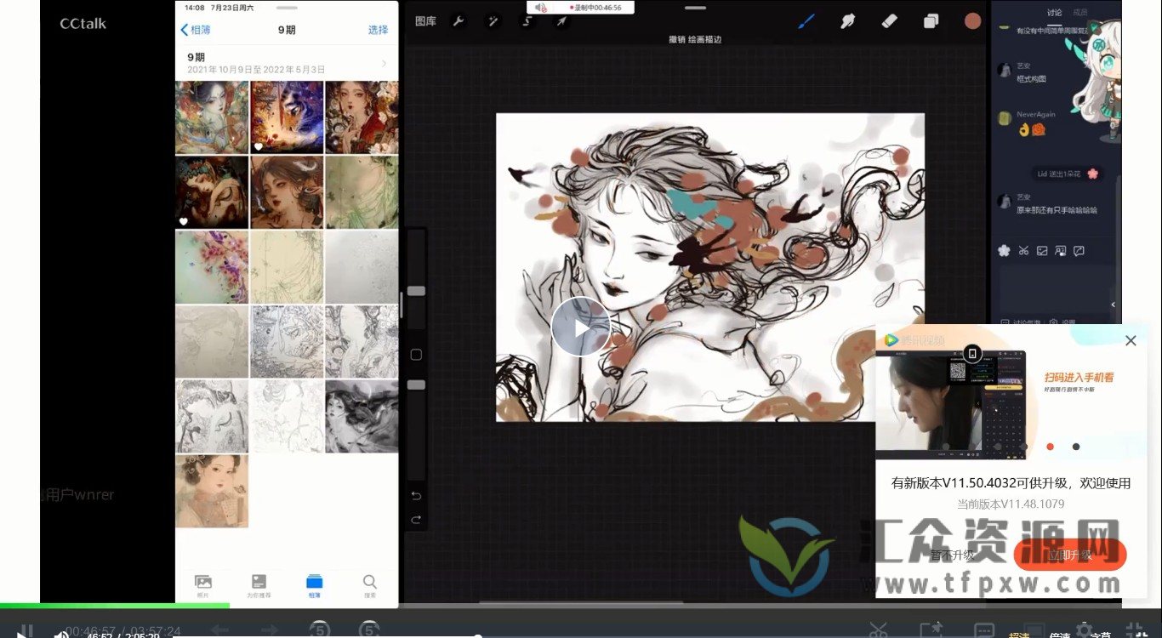The width and height of the screenshot is (1162, 638).
Task: Select the arrow Transform tool
Action: click(x=561, y=21)
